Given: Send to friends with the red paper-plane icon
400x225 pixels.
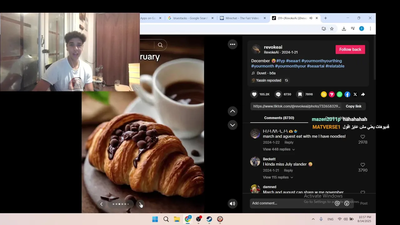Looking at the screenshot, I should click(x=332, y=94).
